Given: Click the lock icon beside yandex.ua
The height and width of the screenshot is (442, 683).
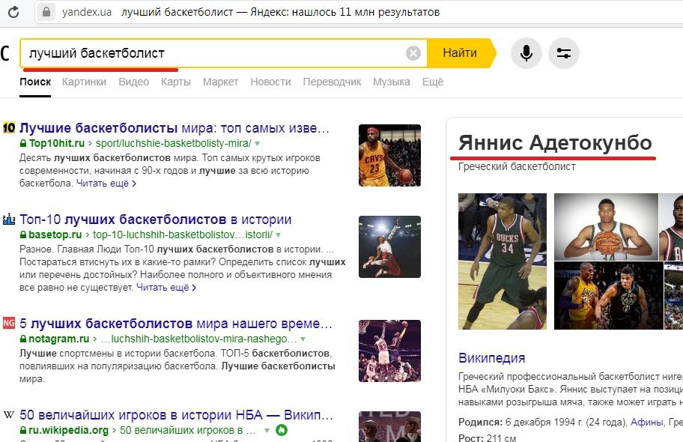Looking at the screenshot, I should pos(47,12).
